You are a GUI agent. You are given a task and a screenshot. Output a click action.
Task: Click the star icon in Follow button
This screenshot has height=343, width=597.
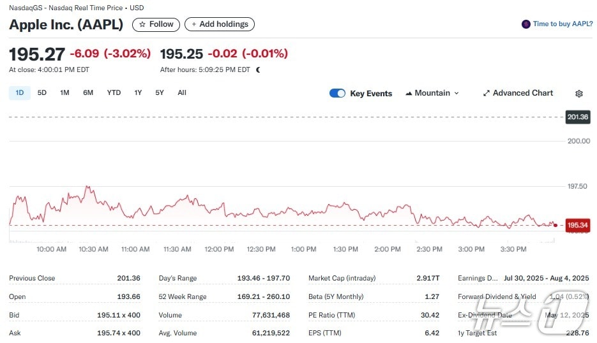coord(142,24)
